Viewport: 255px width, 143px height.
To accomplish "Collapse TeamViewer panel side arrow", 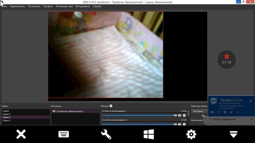I will [x=206, y=119].
